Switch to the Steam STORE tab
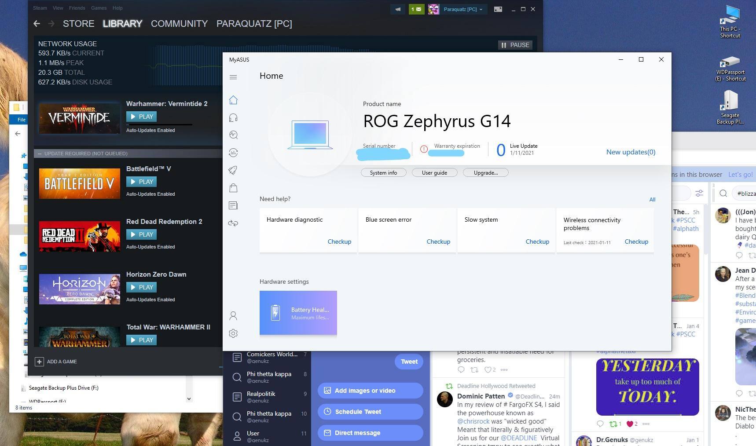The height and width of the screenshot is (446, 756). [78, 24]
